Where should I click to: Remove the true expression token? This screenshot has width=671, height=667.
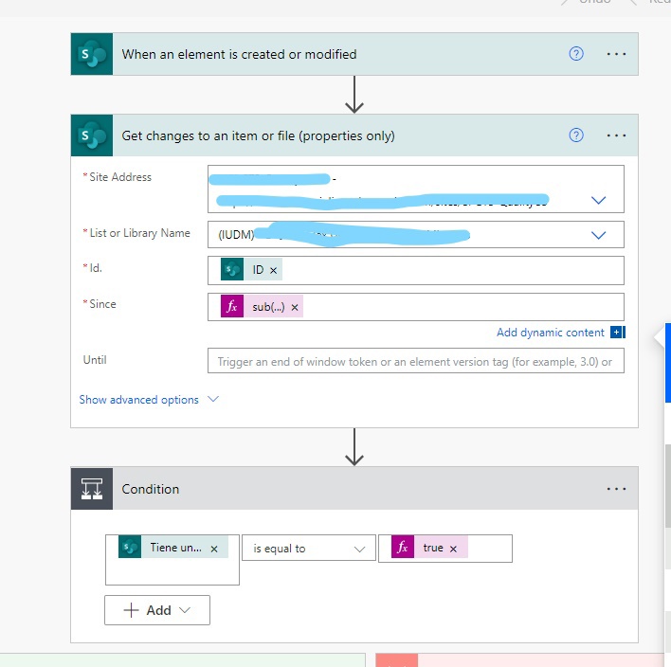tap(453, 549)
